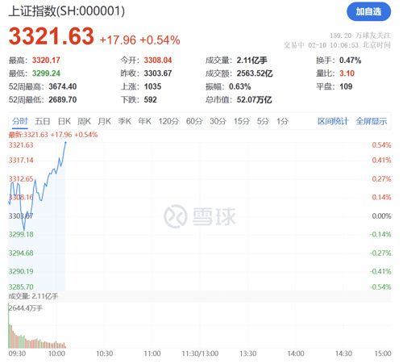Click the 0.00% percent axis label
Image resolution: width=403 pixels, height=364 pixels.
pyautogui.click(x=381, y=216)
